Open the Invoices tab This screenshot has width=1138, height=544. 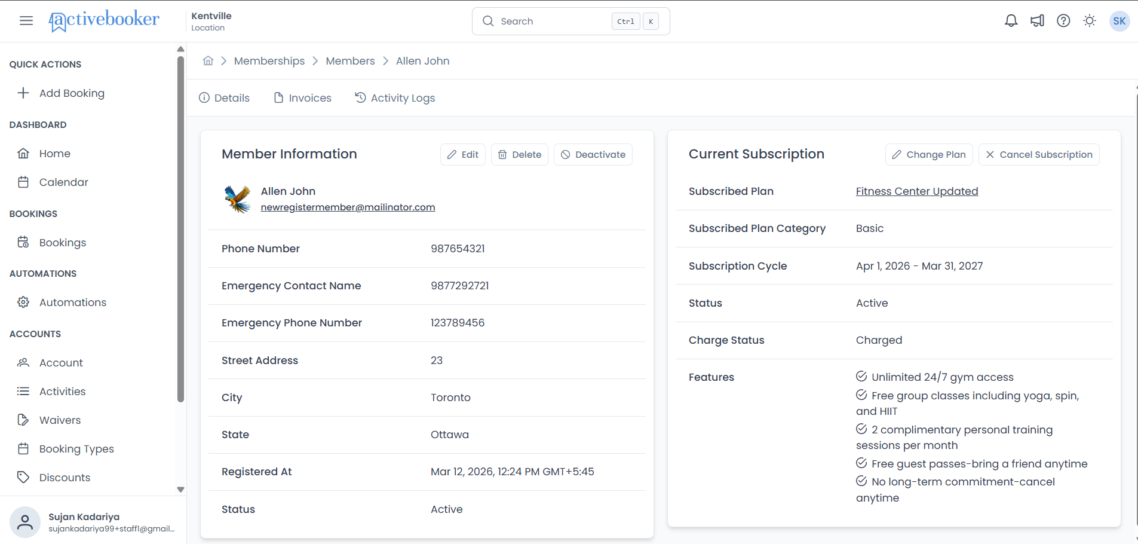[302, 98]
